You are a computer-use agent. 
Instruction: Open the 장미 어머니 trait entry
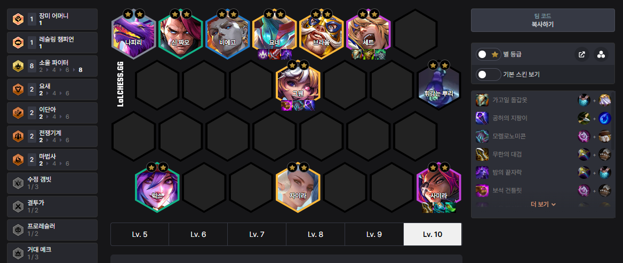(x=52, y=19)
